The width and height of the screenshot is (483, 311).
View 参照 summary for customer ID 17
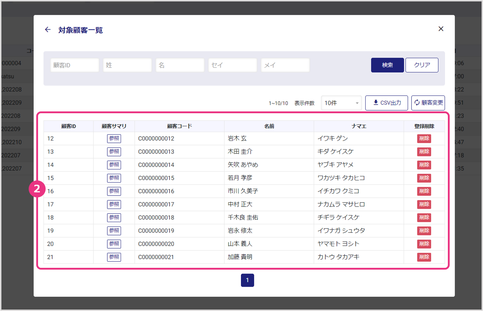pyautogui.click(x=114, y=204)
